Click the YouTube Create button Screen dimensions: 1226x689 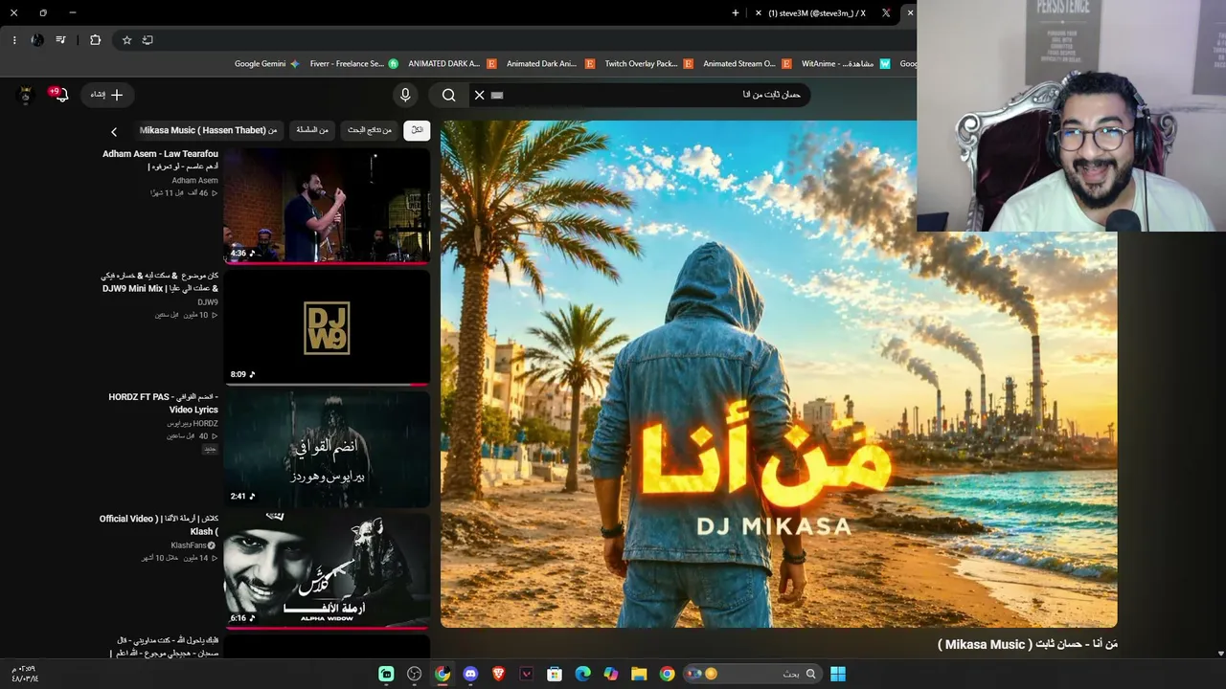click(107, 95)
